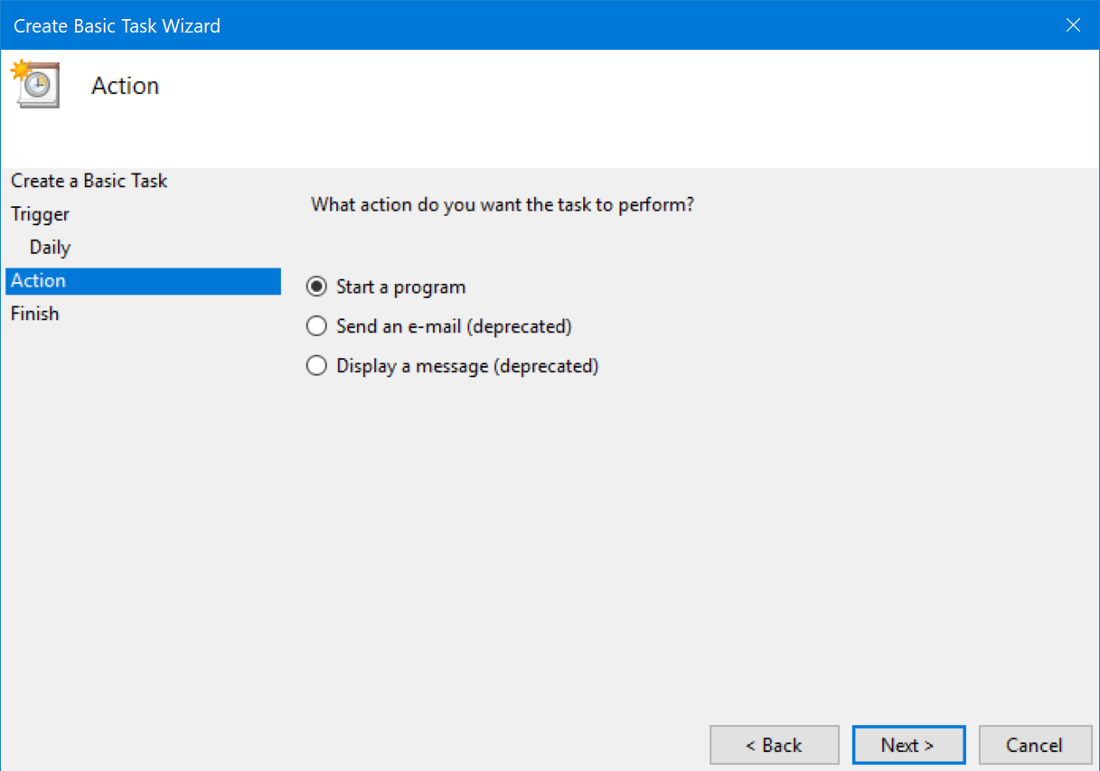This screenshot has height=771, width=1100.
Task: Click the Back button
Action: tap(774, 745)
